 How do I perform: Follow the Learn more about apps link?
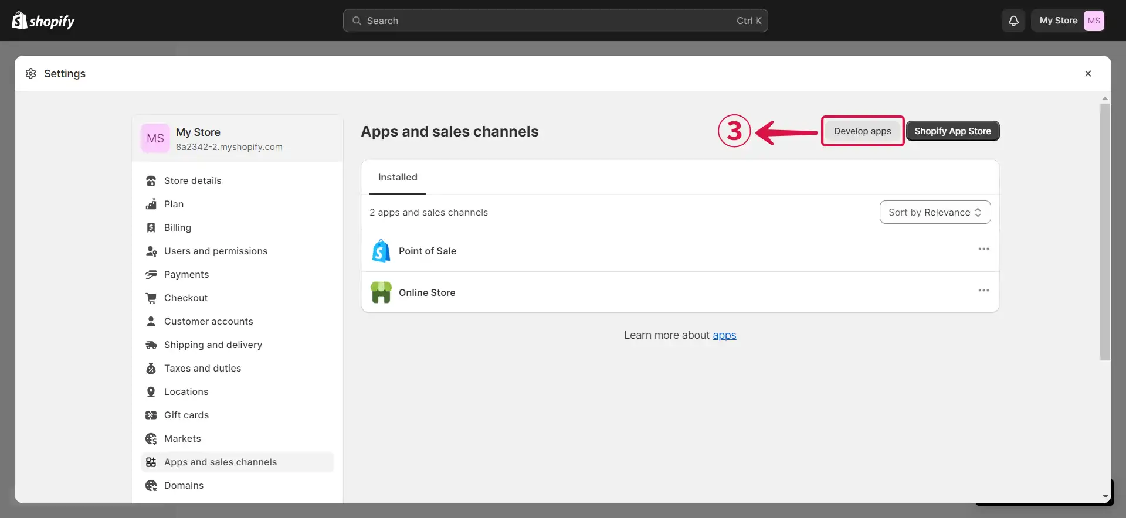(x=724, y=335)
